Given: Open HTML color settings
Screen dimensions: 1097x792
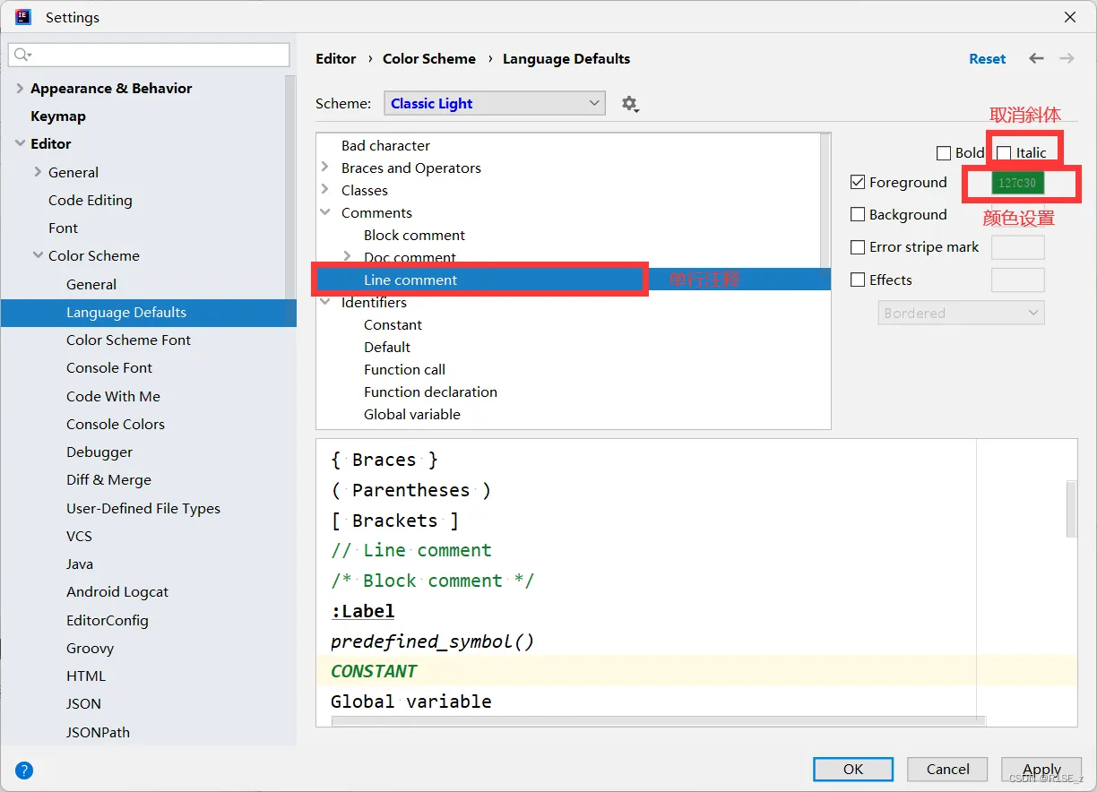Looking at the screenshot, I should tap(86, 676).
